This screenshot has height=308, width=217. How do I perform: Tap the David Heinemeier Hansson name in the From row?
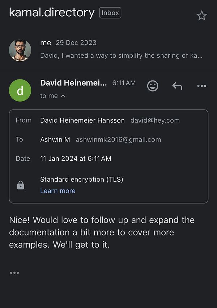[x=82, y=120]
